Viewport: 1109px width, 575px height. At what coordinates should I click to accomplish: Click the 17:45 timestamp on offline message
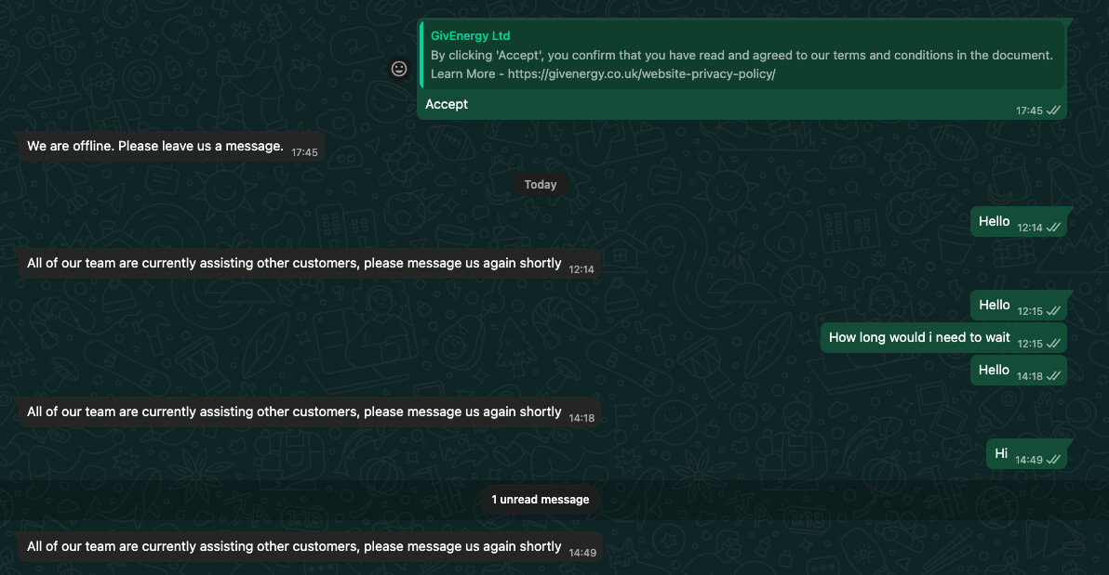point(304,152)
